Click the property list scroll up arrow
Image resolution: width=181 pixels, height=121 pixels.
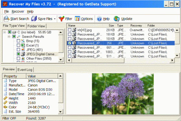pos(60,76)
